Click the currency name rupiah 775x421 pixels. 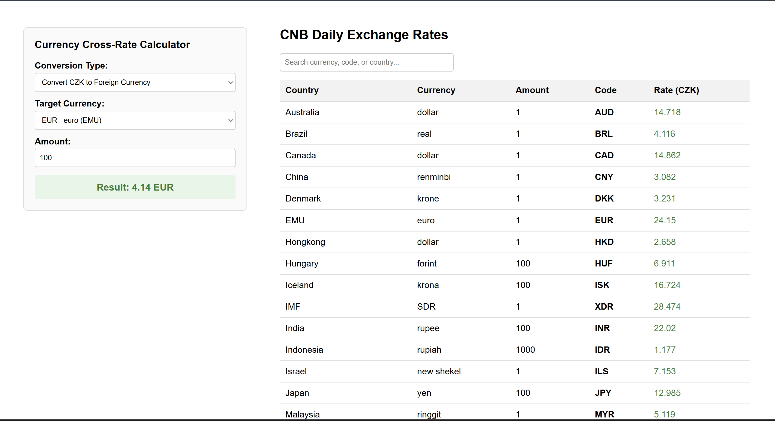pyautogui.click(x=429, y=350)
